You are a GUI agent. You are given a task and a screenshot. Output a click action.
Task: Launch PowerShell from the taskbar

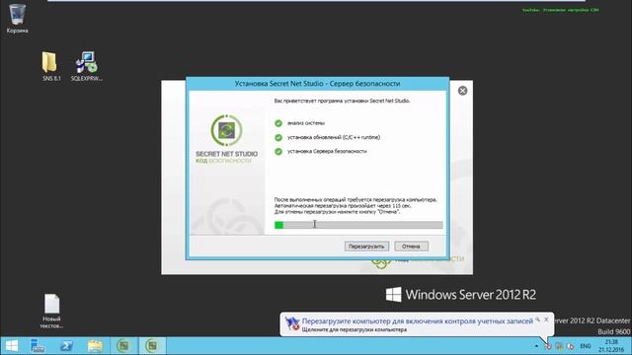[x=66, y=346]
